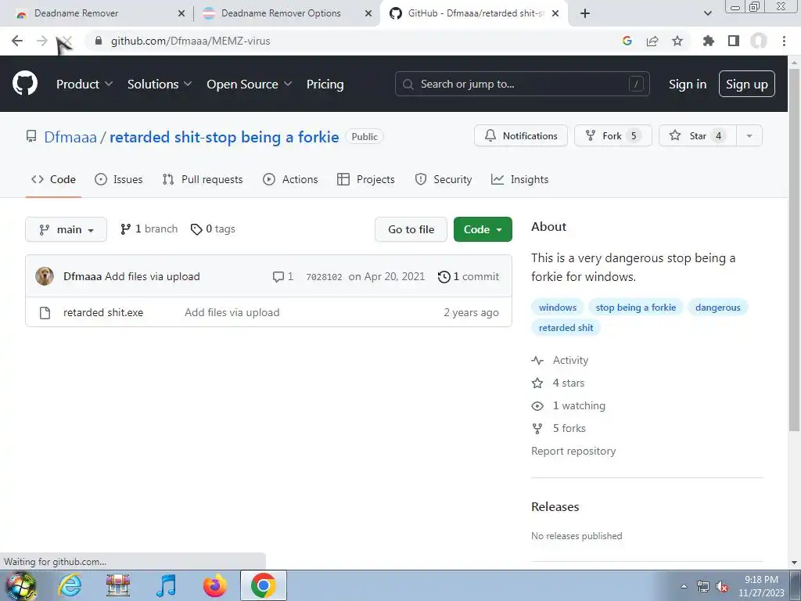Click the muted volume tray icon
This screenshot has width=801, height=601.
tap(722, 587)
